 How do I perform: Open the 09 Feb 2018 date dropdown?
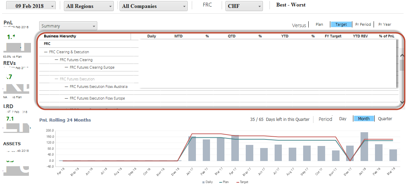pos(31,6)
